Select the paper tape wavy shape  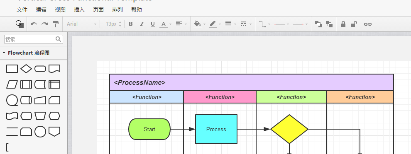[x=12, y=116]
